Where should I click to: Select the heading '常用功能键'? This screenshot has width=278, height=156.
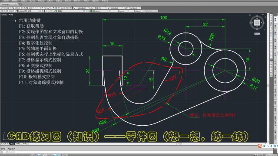30,20
